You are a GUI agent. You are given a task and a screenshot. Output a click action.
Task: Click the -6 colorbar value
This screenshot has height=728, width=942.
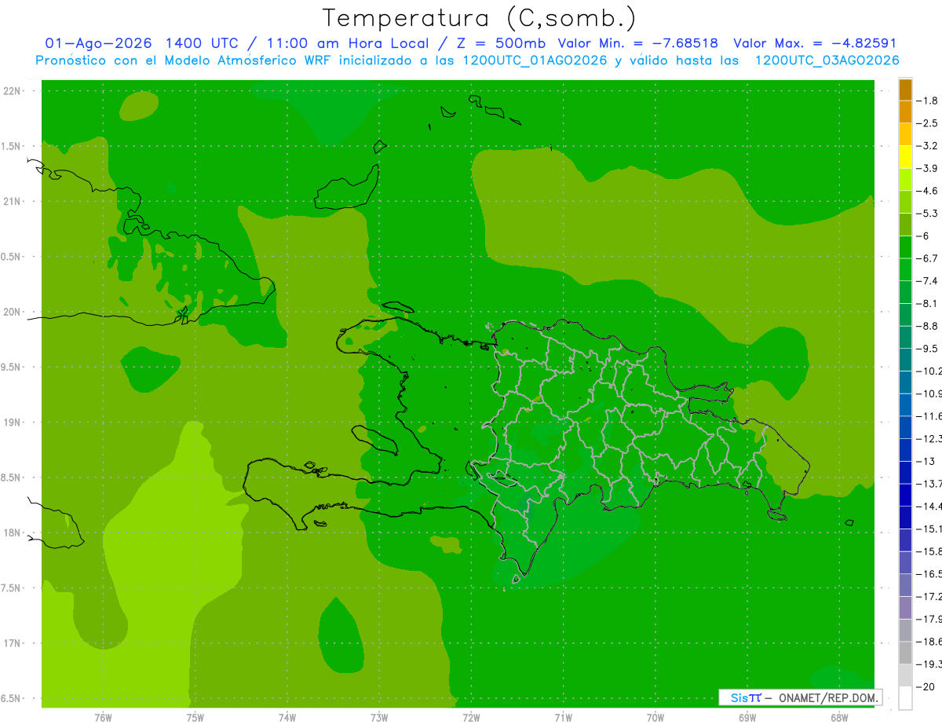click(x=923, y=236)
